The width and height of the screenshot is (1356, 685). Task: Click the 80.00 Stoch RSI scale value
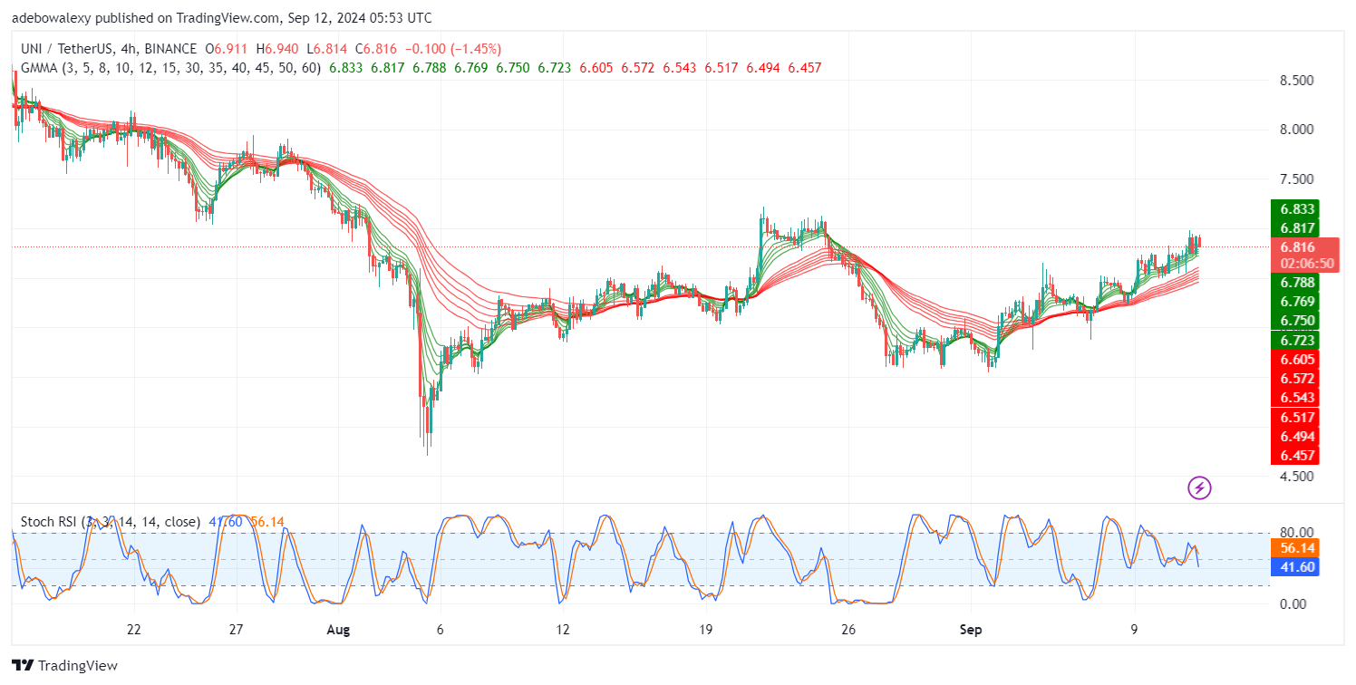tap(1297, 533)
